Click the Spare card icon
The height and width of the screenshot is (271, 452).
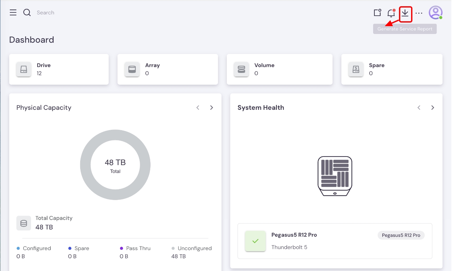tap(356, 69)
